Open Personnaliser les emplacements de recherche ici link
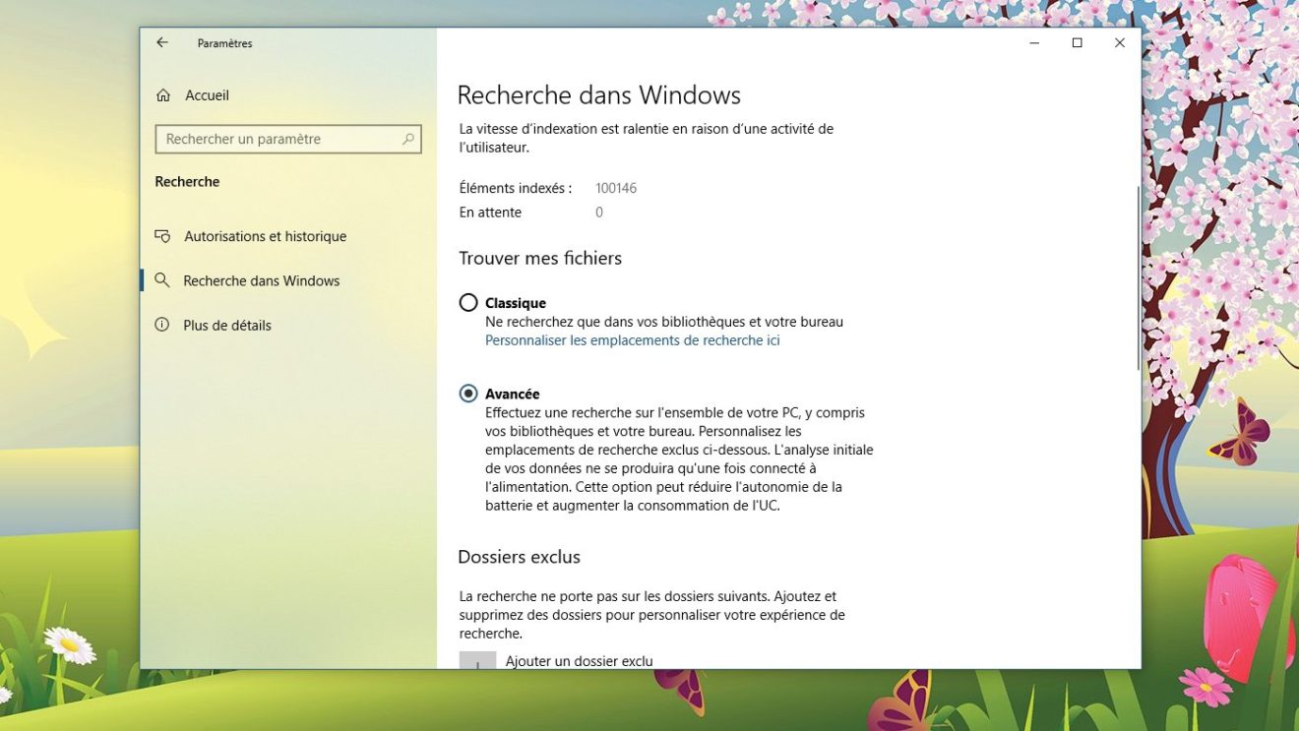Screen dimensions: 1299x731 [632, 340]
